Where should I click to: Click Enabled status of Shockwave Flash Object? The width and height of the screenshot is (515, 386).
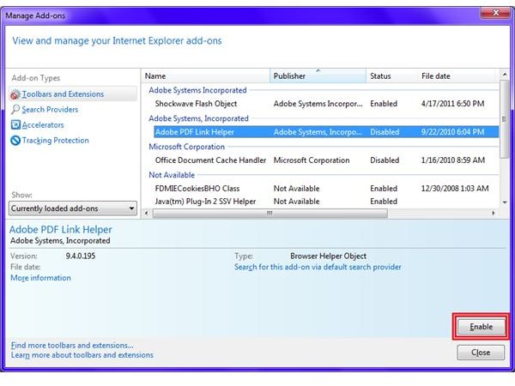pos(384,104)
